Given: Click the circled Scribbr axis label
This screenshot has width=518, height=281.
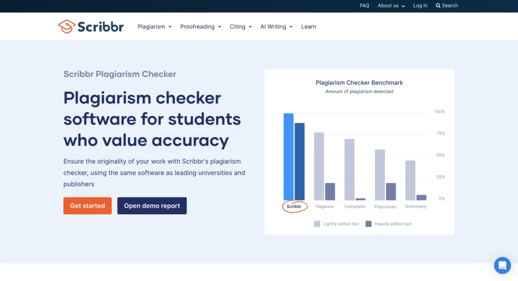Looking at the screenshot, I should (x=294, y=207).
